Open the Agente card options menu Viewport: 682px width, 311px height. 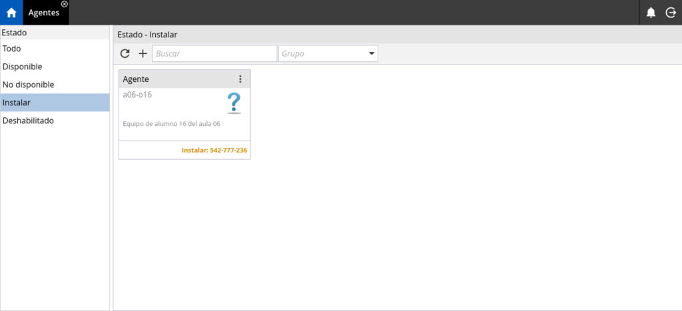pyautogui.click(x=240, y=79)
